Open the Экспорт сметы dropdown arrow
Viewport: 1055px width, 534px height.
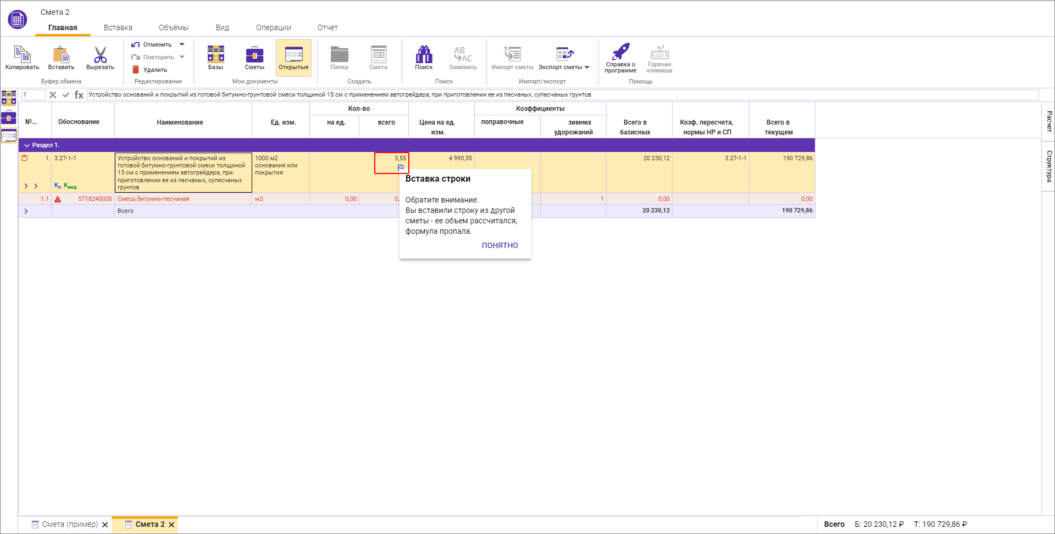(587, 68)
